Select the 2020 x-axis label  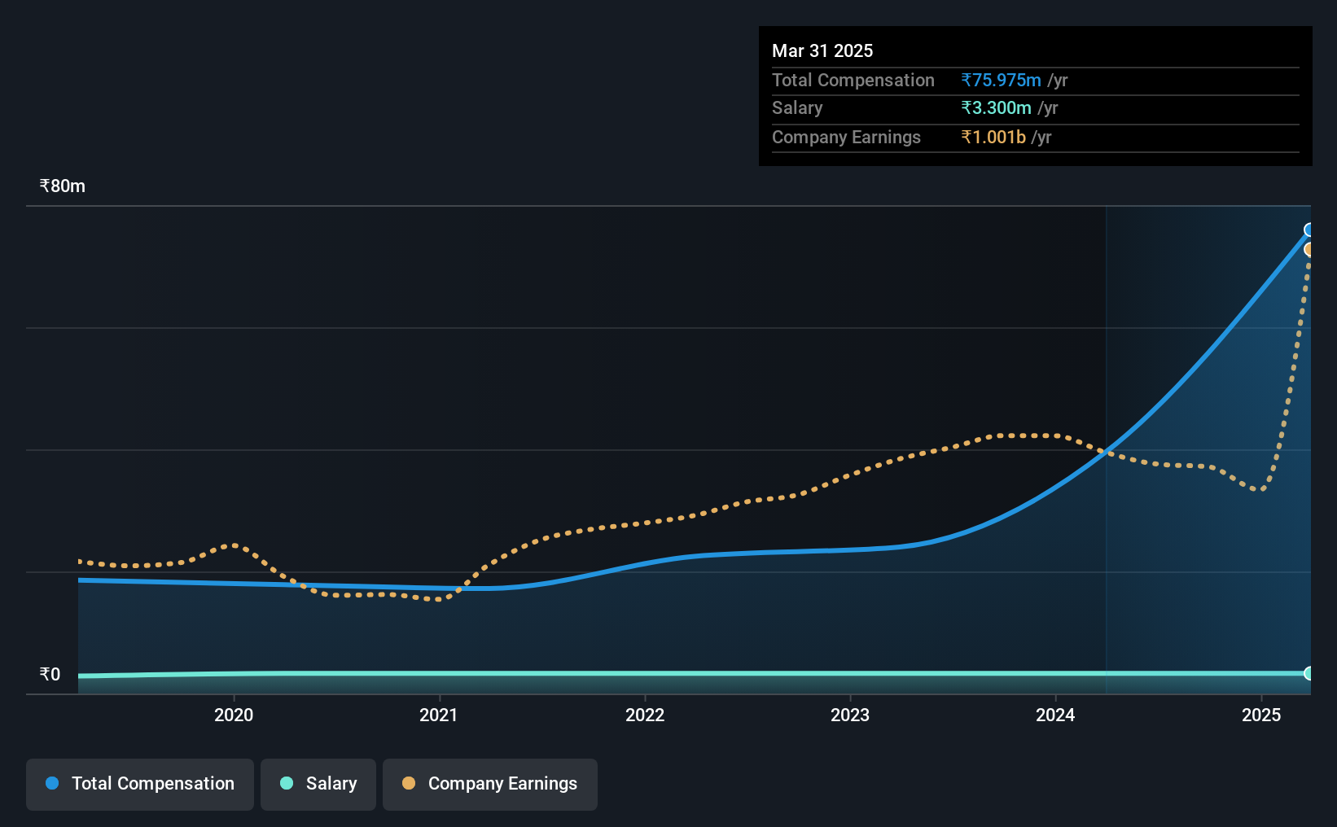click(x=234, y=715)
